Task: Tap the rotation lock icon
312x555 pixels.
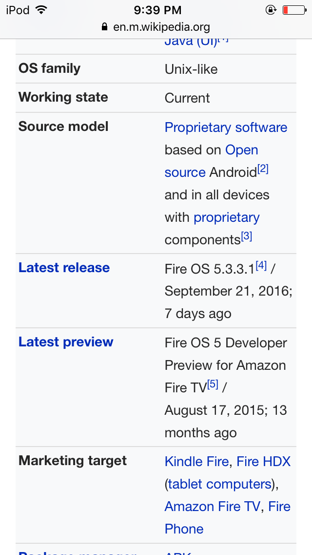Action: [271, 10]
